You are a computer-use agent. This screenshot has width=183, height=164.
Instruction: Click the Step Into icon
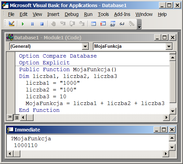[x=63, y=23]
